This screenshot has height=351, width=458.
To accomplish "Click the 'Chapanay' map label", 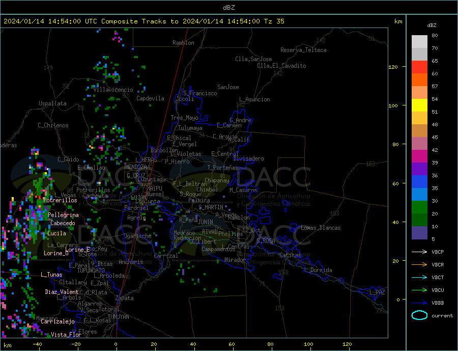I will [x=217, y=180].
